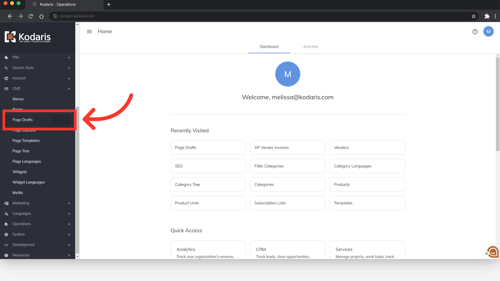The image size is (500, 281).
Task: Bookmark page with the star icon
Action: (473, 16)
